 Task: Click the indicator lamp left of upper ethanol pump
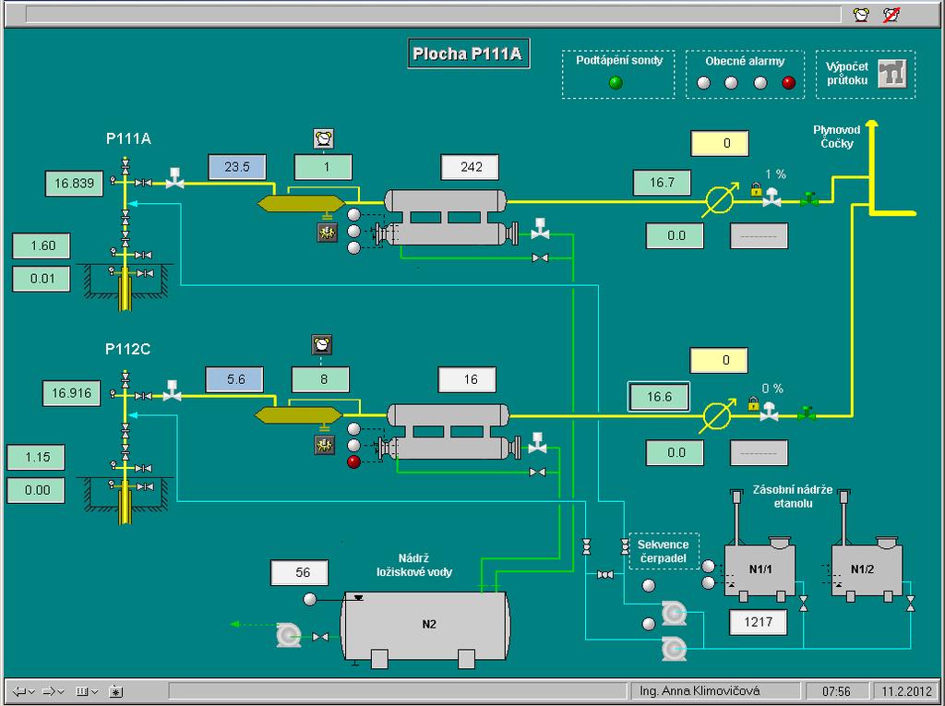pos(649,585)
